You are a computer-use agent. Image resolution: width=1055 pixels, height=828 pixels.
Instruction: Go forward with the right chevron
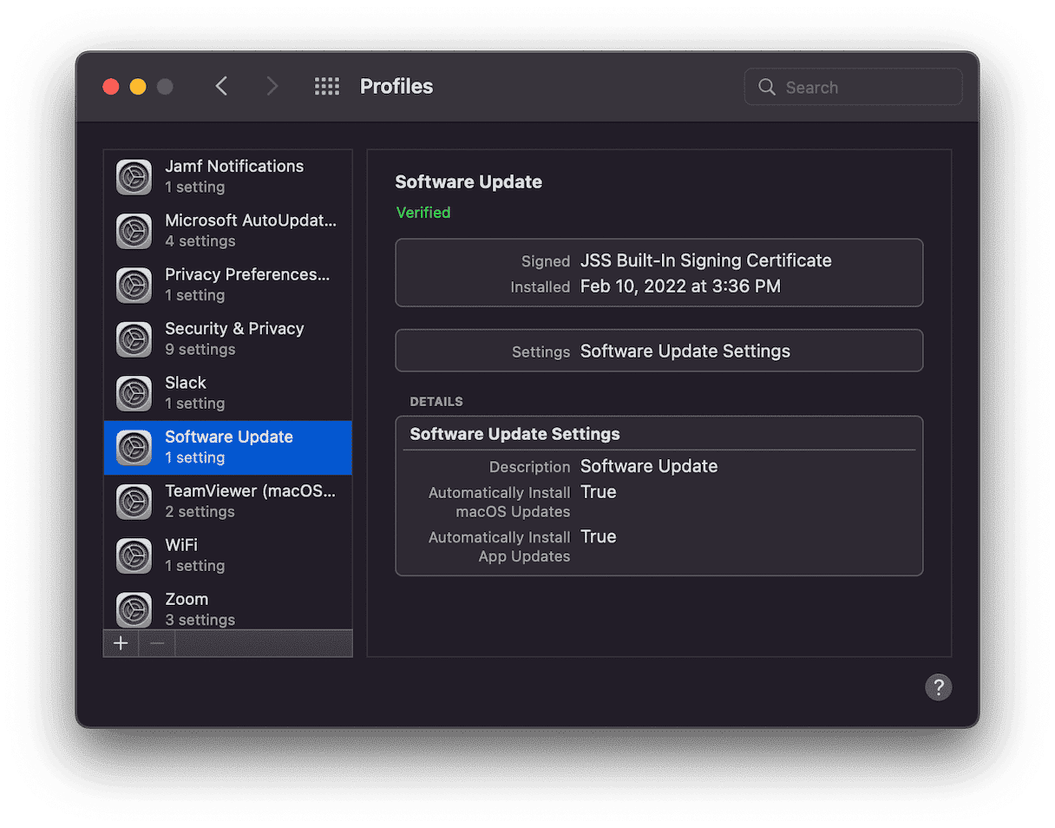pyautogui.click(x=272, y=86)
